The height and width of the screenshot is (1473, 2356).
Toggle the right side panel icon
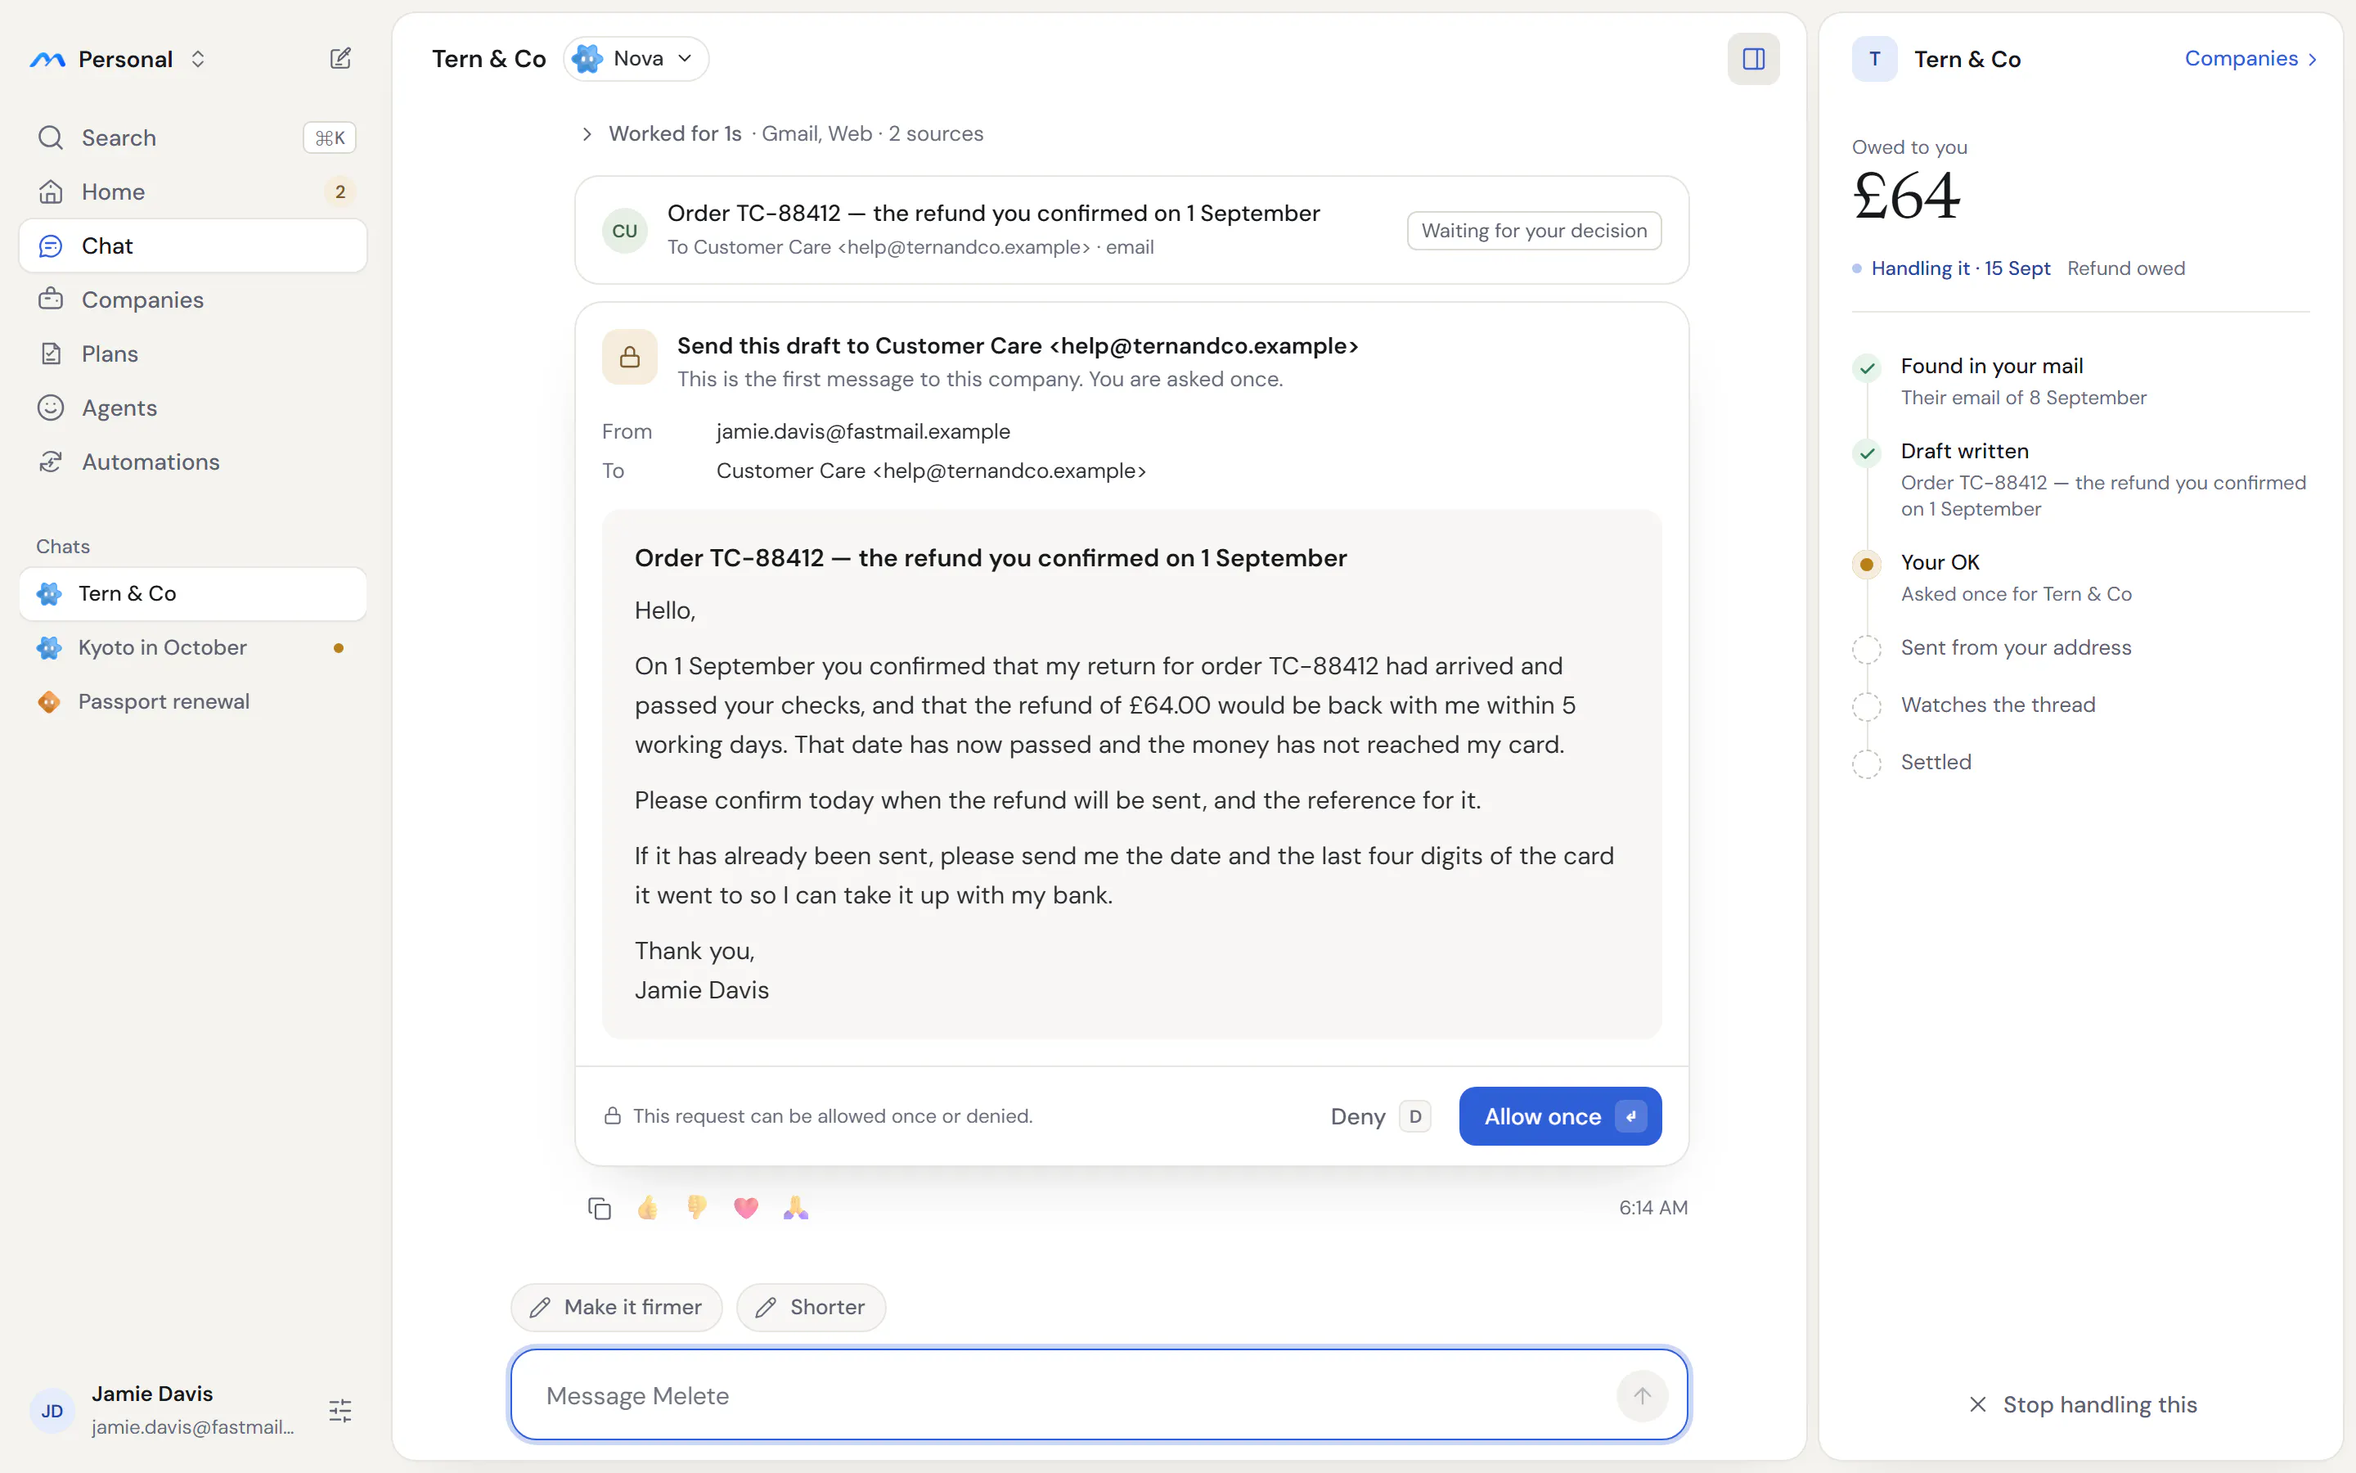(1753, 58)
